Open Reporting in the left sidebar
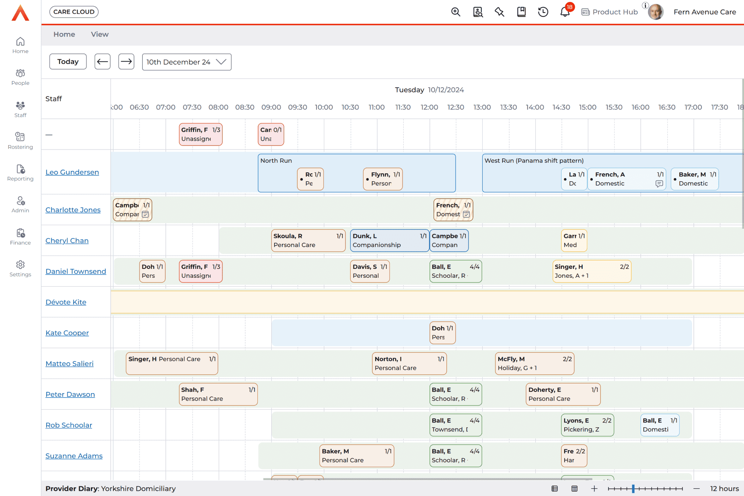The width and height of the screenshot is (744, 496). tap(20, 173)
